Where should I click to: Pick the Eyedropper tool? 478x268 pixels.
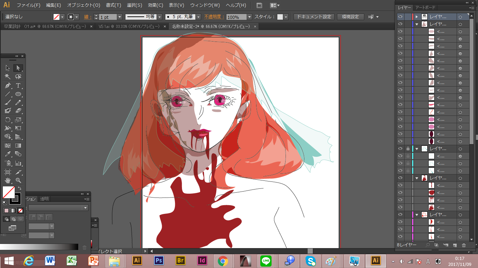[x=8, y=154]
